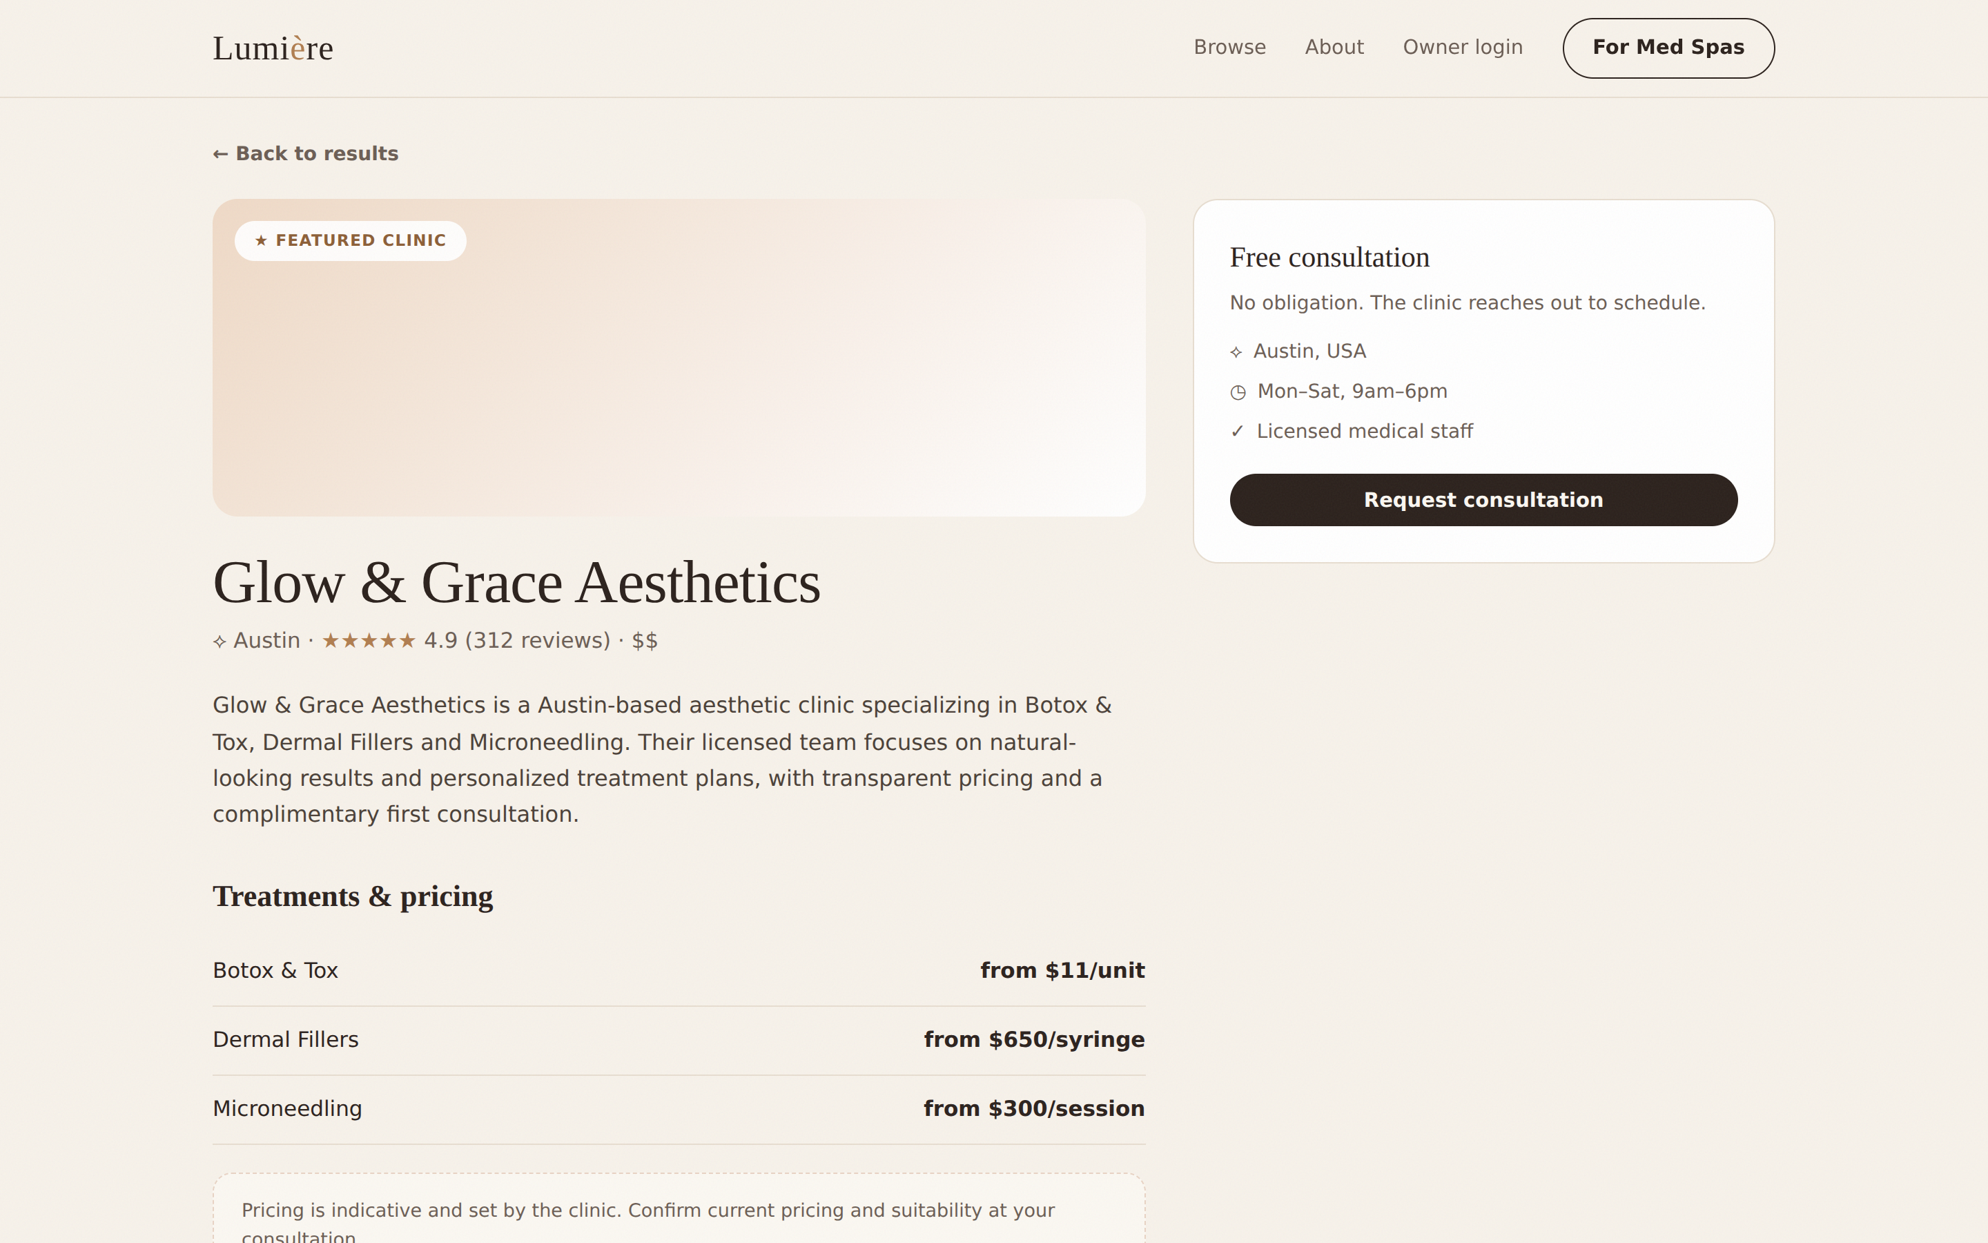1988x1243 pixels.
Task: Click the clinic hero image
Action: (x=679, y=358)
